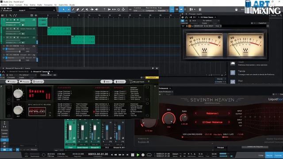Click the fader of first mixer channel
The width and height of the screenshot is (283, 159).
point(70,128)
